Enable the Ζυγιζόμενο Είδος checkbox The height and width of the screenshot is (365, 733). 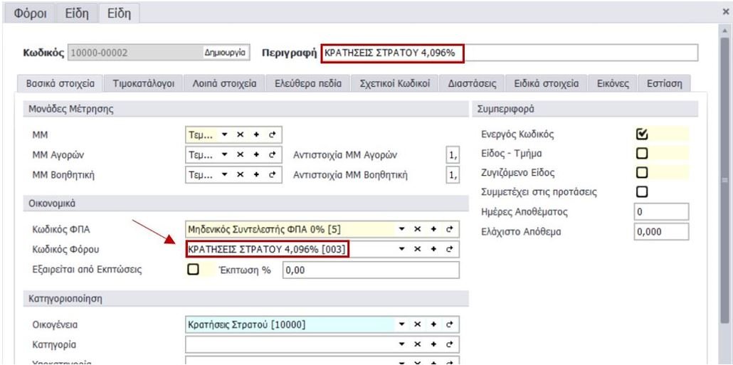(x=640, y=172)
